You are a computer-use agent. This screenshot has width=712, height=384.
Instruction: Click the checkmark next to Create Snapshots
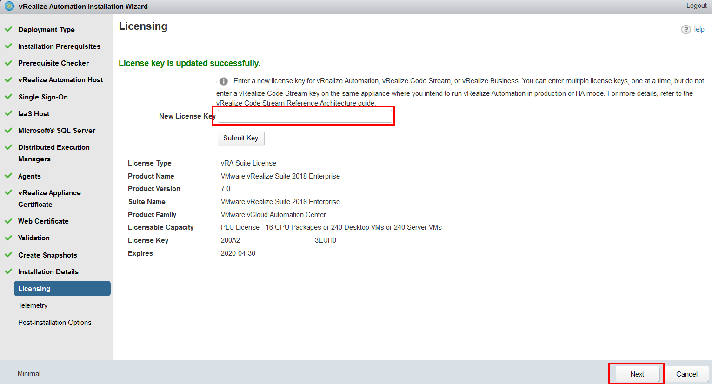(x=8, y=255)
